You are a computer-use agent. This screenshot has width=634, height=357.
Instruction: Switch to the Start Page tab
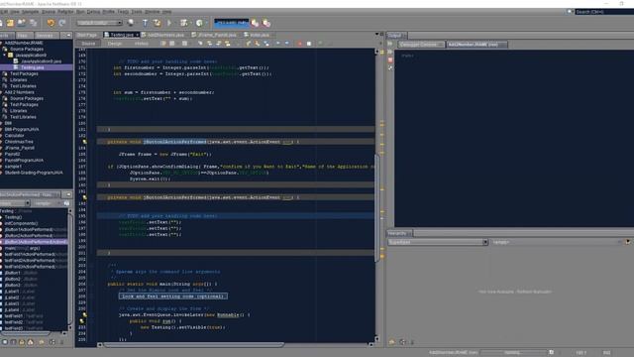pos(87,35)
